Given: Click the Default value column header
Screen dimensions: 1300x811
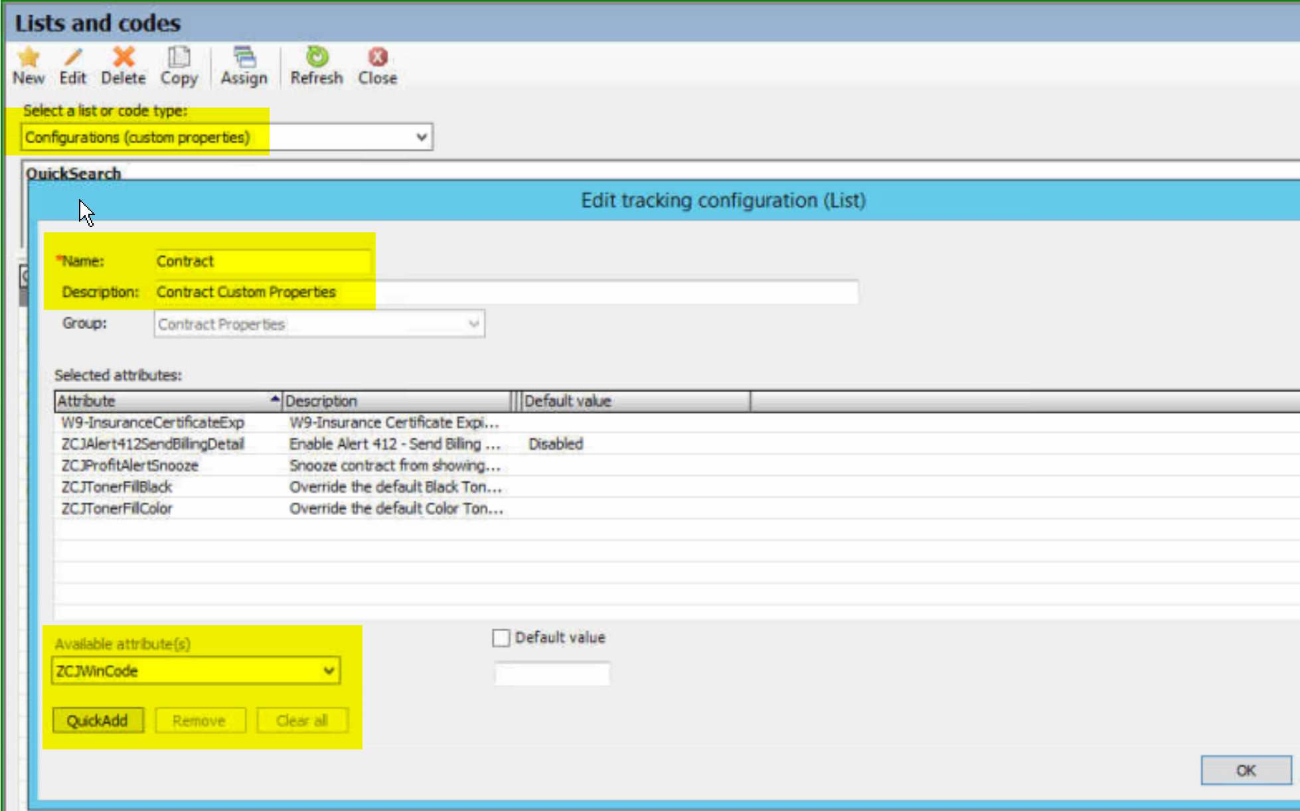Looking at the screenshot, I should (x=635, y=401).
